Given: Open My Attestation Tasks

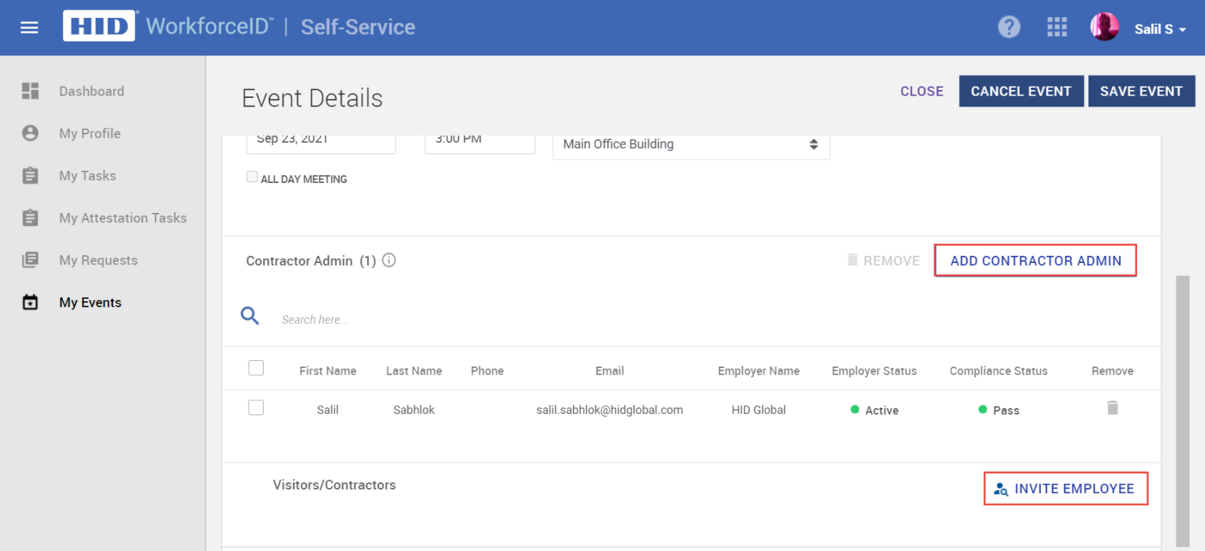Looking at the screenshot, I should tap(123, 218).
